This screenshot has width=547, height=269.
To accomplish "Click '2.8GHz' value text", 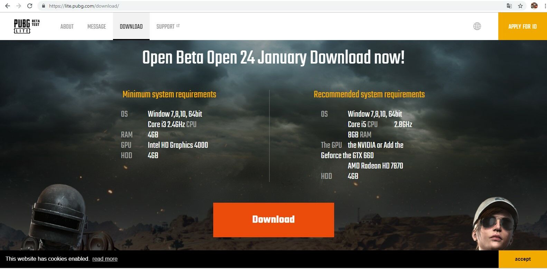I will (x=403, y=124).
